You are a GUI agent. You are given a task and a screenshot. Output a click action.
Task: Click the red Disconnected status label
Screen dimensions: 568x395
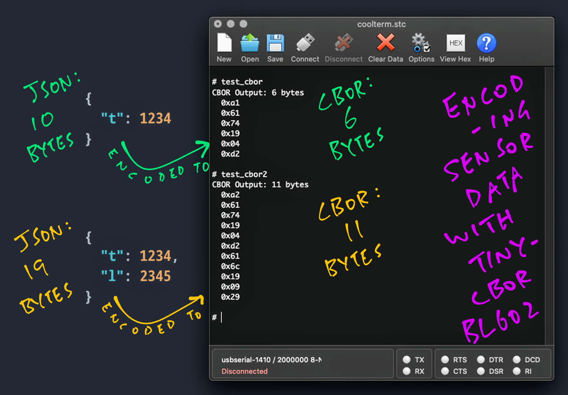point(245,371)
